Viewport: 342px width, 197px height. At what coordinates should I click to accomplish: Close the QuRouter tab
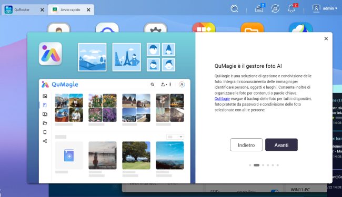[42, 10]
